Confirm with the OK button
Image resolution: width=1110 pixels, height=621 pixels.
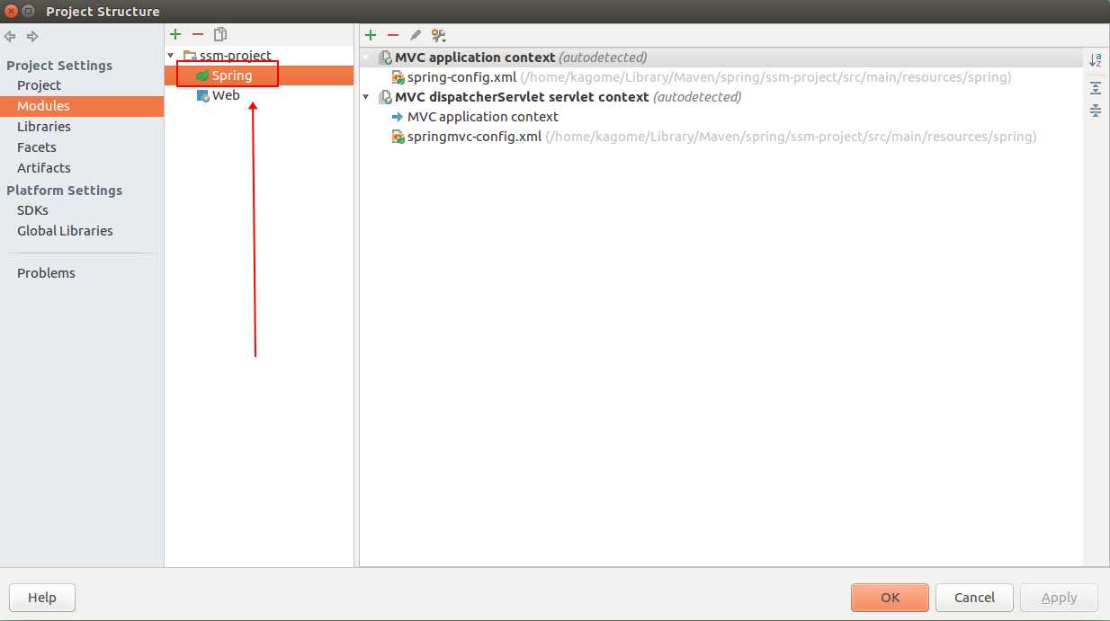click(891, 598)
